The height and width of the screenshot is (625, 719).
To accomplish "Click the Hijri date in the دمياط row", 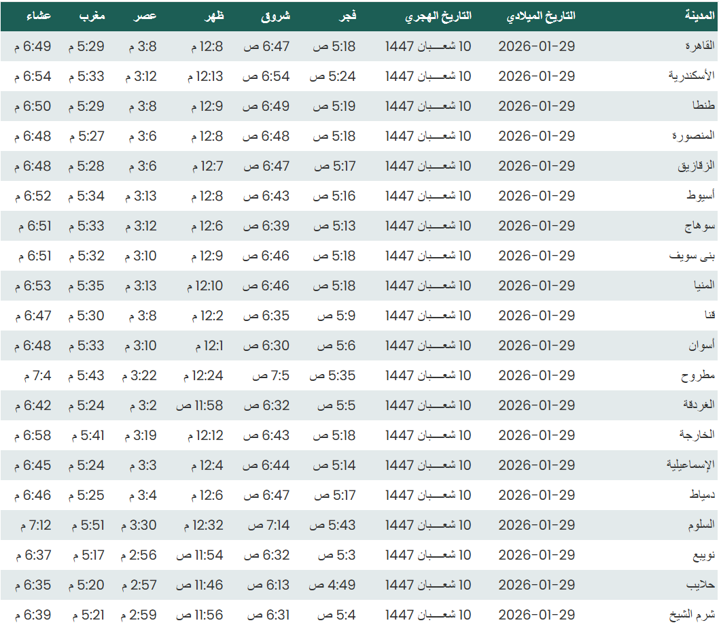I will coord(428,495).
